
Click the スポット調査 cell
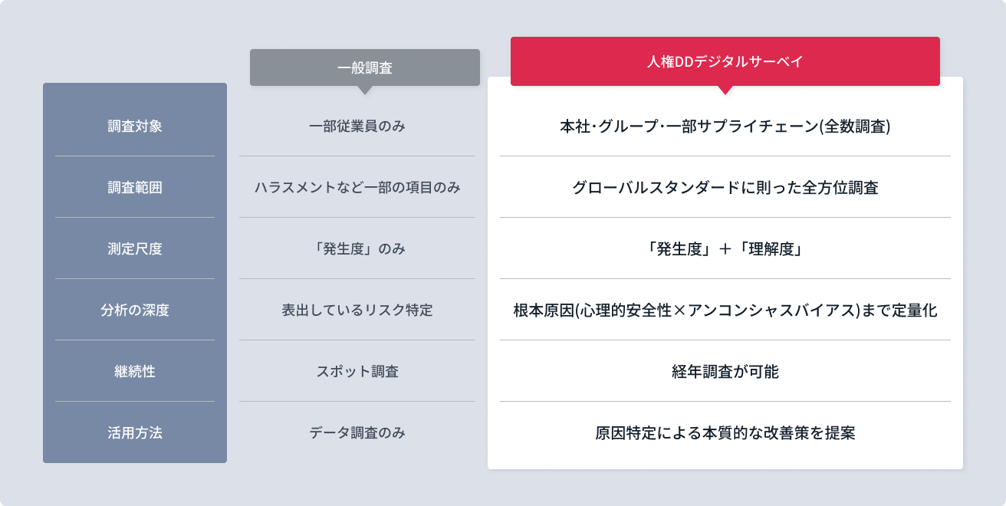point(357,371)
